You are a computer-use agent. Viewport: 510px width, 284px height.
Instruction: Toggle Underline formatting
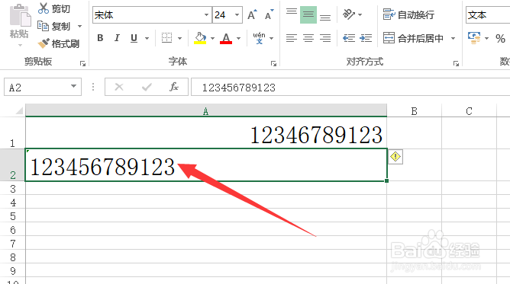(134, 38)
